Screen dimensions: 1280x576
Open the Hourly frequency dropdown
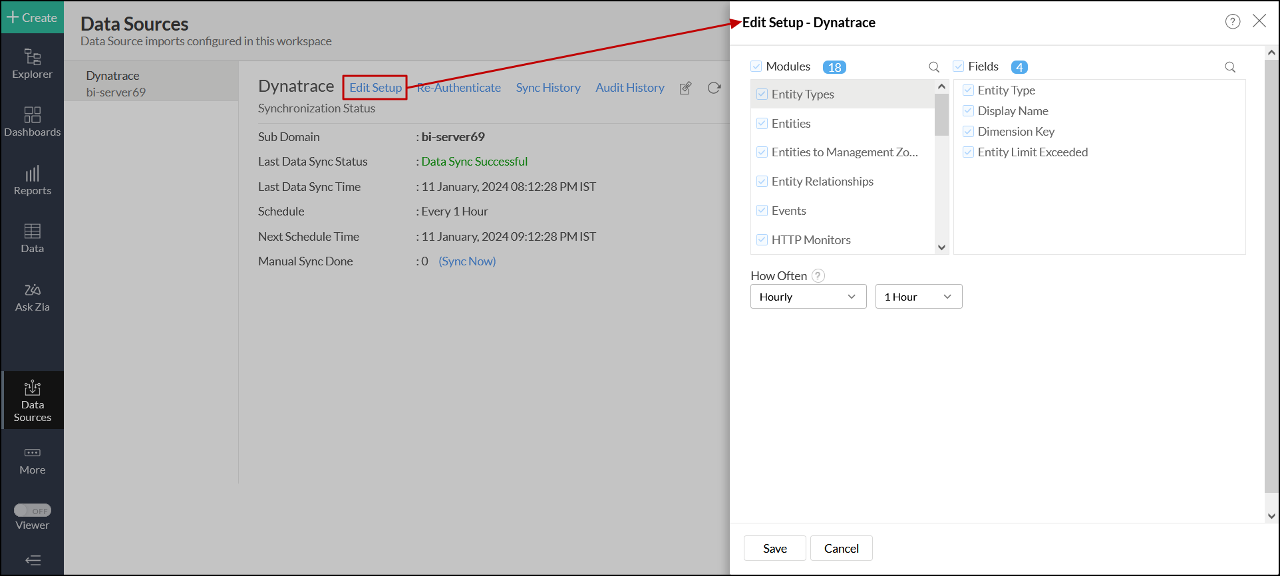point(808,297)
